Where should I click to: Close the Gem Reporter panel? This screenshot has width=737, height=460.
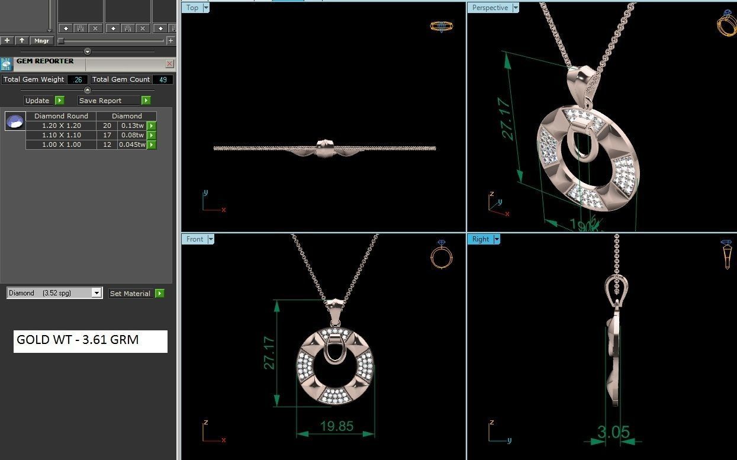tap(170, 64)
